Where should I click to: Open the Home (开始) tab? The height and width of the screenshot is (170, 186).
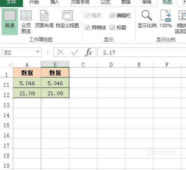34,2
